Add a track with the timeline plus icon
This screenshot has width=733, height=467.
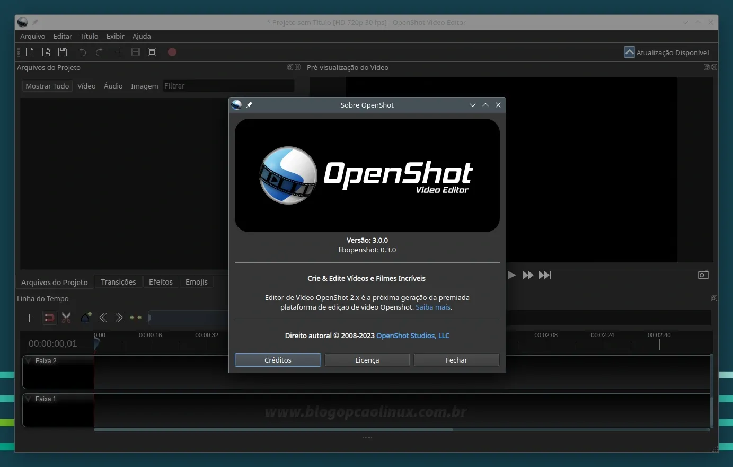point(30,318)
